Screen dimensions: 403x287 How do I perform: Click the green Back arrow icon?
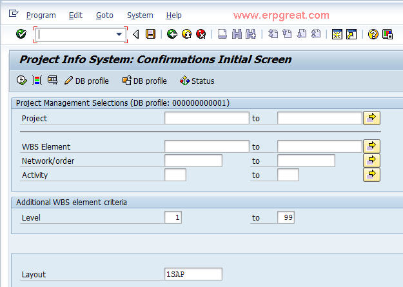pyautogui.click(x=172, y=34)
